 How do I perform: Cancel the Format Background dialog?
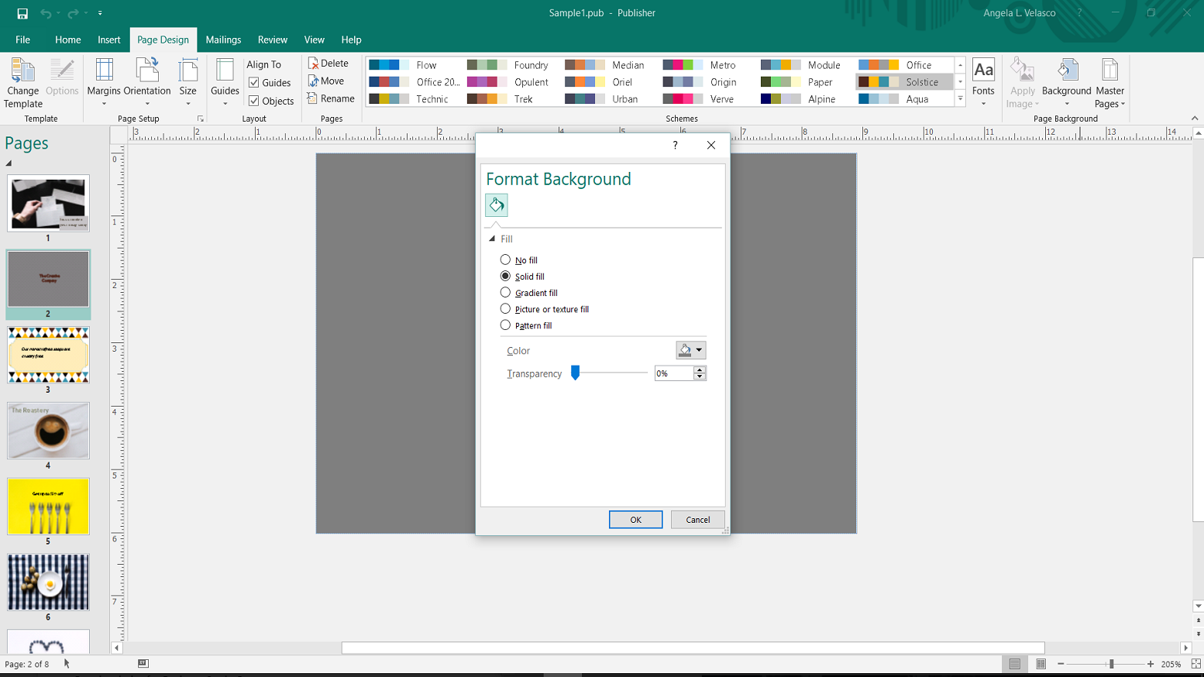click(x=697, y=520)
